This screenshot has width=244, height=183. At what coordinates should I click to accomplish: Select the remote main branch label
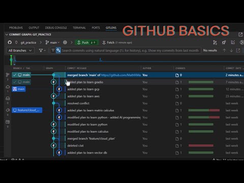tap(19, 89)
